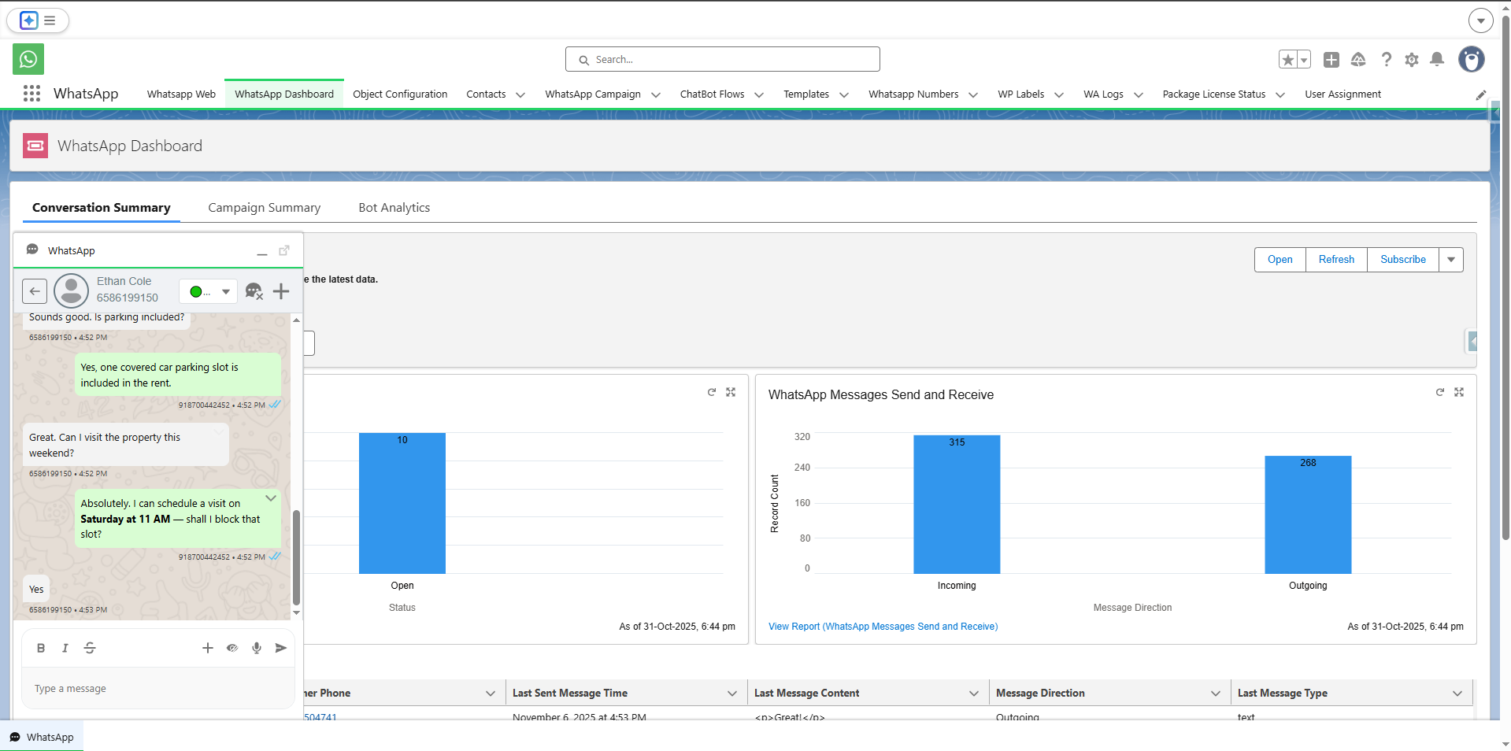The height and width of the screenshot is (751, 1511).
Task: Click the send message arrow icon
Action: pos(280,648)
